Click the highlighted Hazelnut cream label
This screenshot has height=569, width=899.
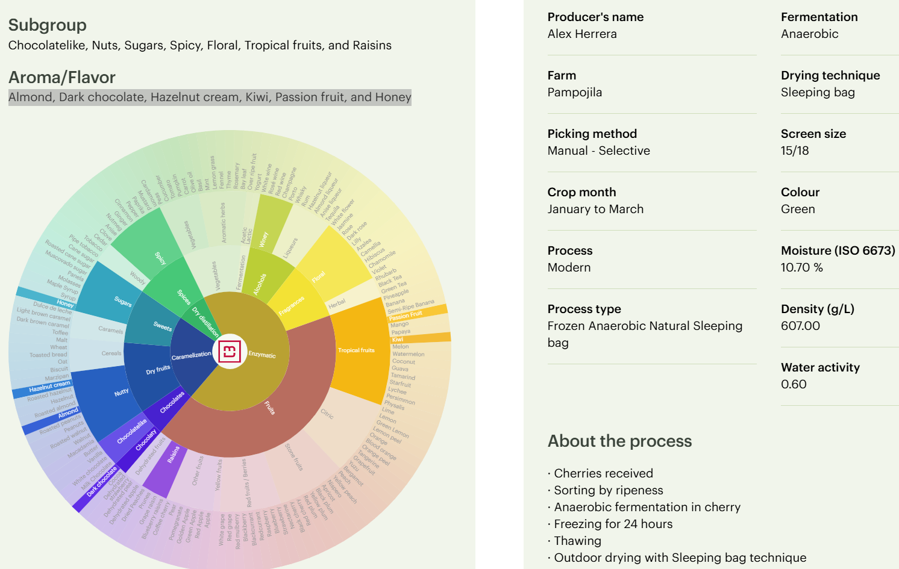49,386
